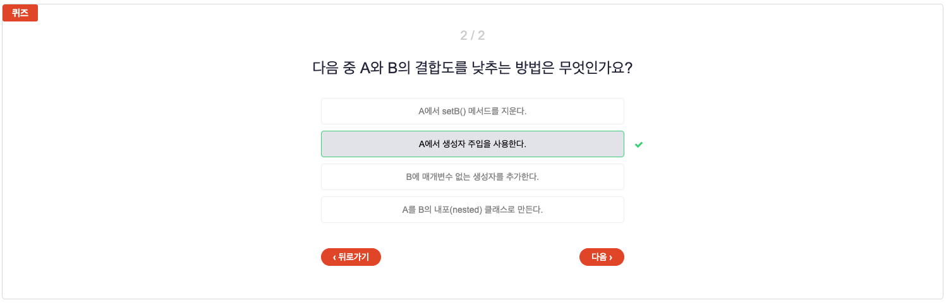This screenshot has height=305, width=951.
Task: Proceed with the 다음 button
Action: [x=602, y=257]
